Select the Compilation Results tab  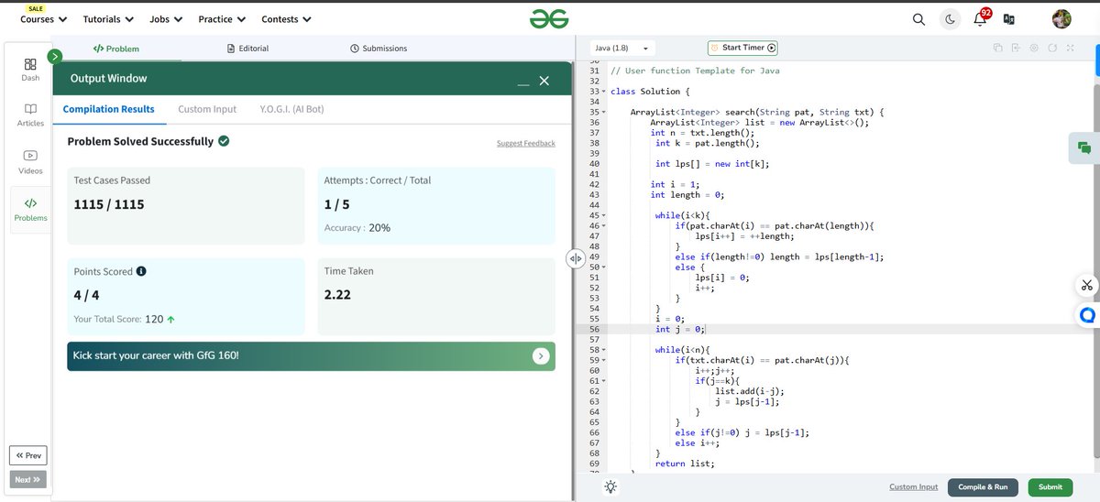[x=108, y=109]
